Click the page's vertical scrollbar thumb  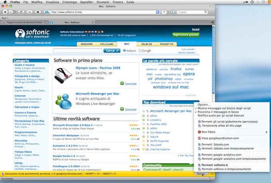click(x=213, y=60)
